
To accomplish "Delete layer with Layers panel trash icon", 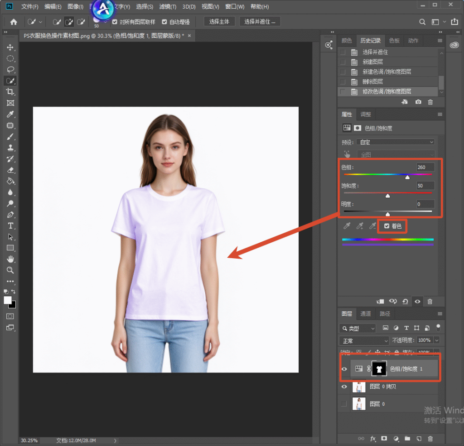I will click(430, 439).
